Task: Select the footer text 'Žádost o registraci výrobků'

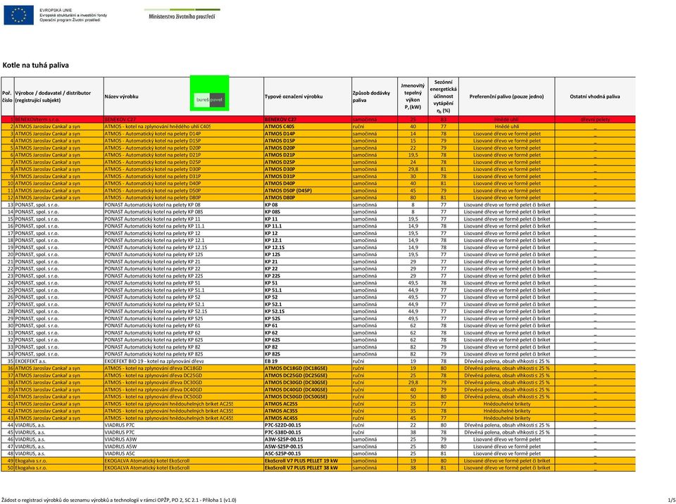Action: 29,500
